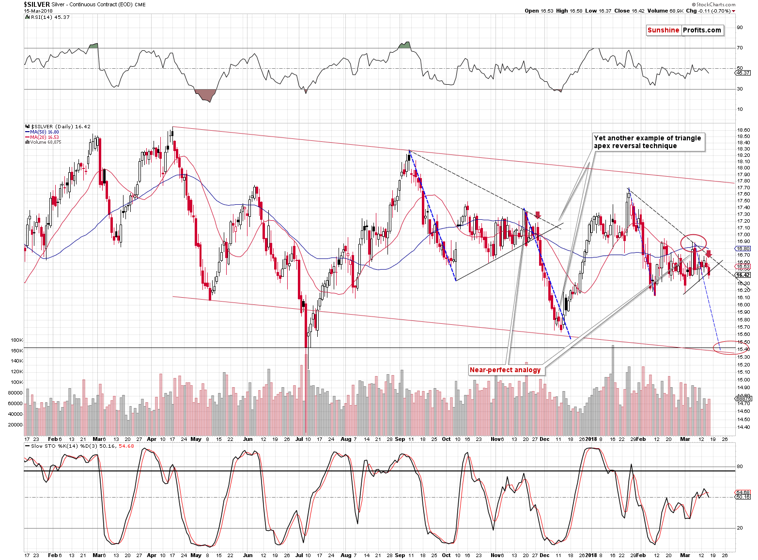Click the red arrow marker in mid-March
This screenshot has width=758, height=560.
tap(709, 253)
